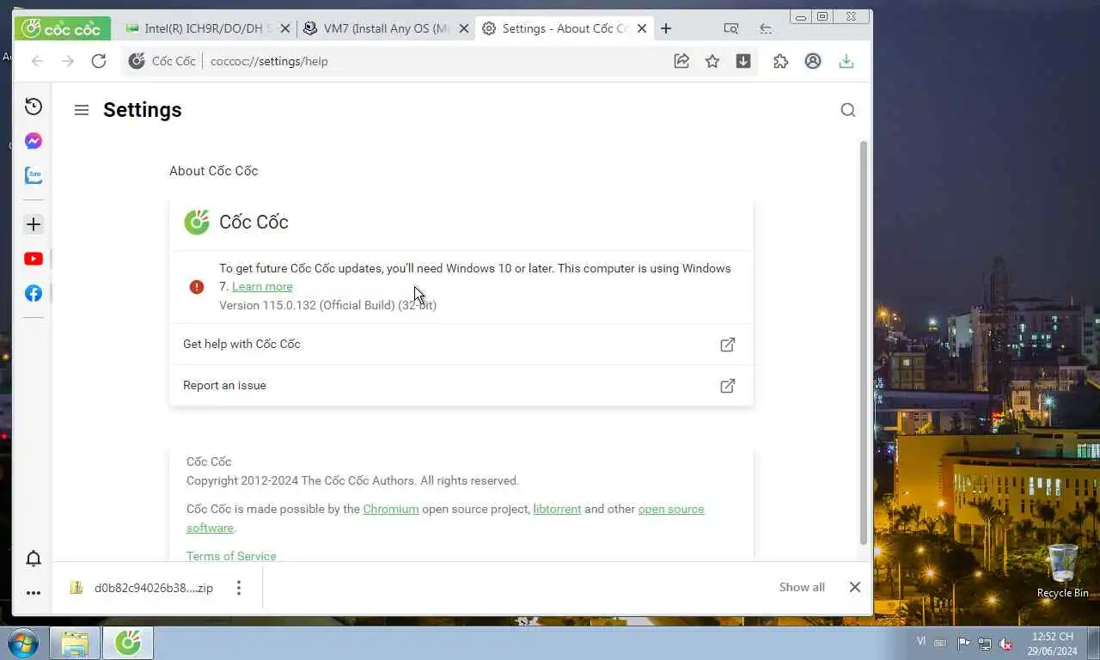Viewport: 1100px width, 660px height.
Task: Open YouTube from the sidebar
Action: pos(34,259)
